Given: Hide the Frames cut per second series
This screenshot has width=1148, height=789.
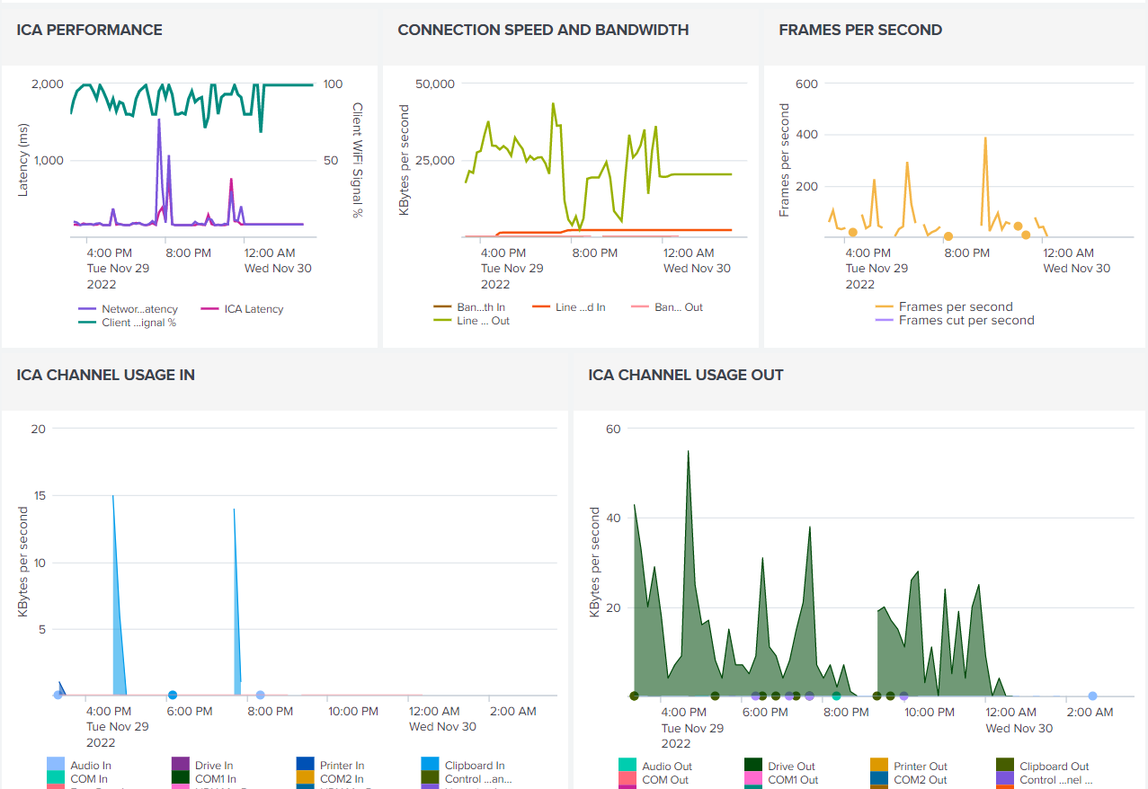Looking at the screenshot, I should (966, 321).
